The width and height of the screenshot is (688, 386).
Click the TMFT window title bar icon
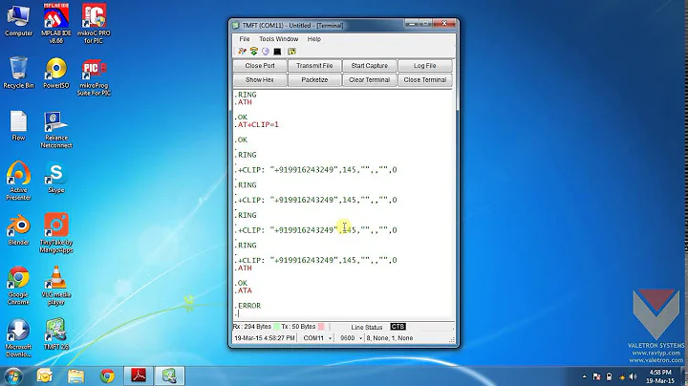click(x=236, y=26)
